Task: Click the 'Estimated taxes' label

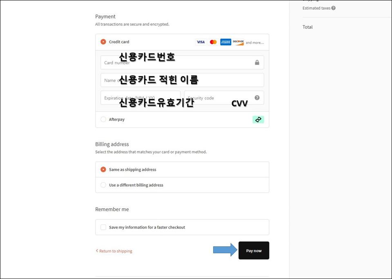Action: [x=316, y=8]
